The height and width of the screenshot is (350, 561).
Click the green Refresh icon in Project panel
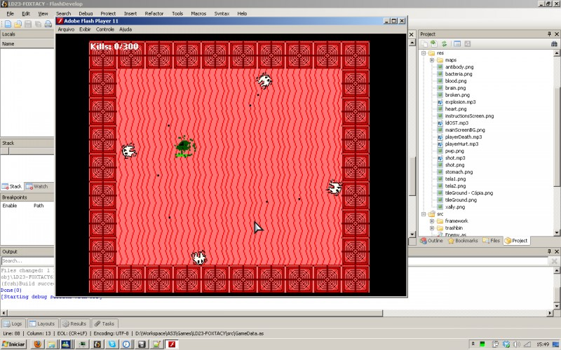click(x=444, y=44)
